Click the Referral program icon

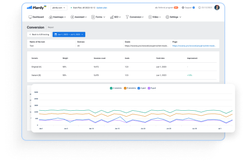[156, 8]
